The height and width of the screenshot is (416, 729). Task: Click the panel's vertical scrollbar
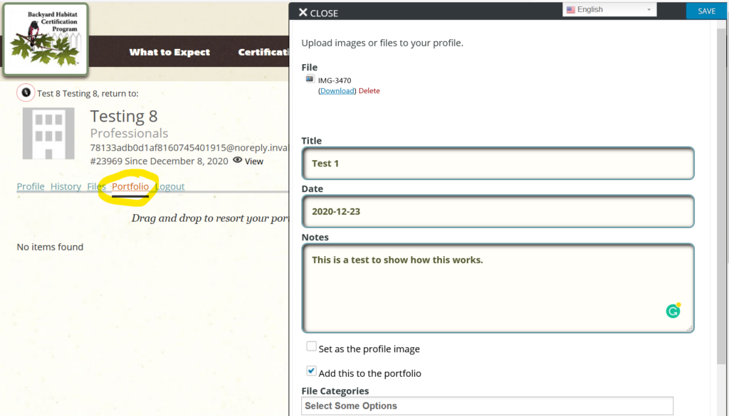click(721, 195)
